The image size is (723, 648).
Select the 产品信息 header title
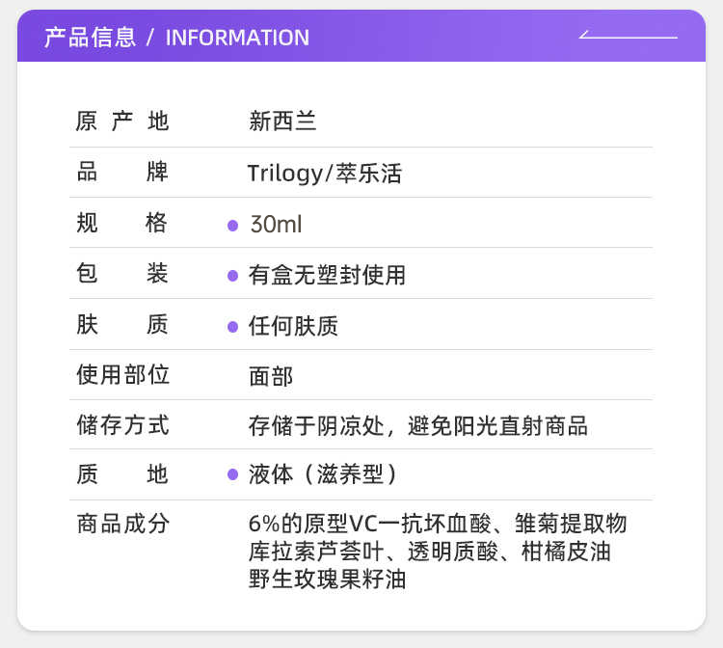tap(90, 38)
